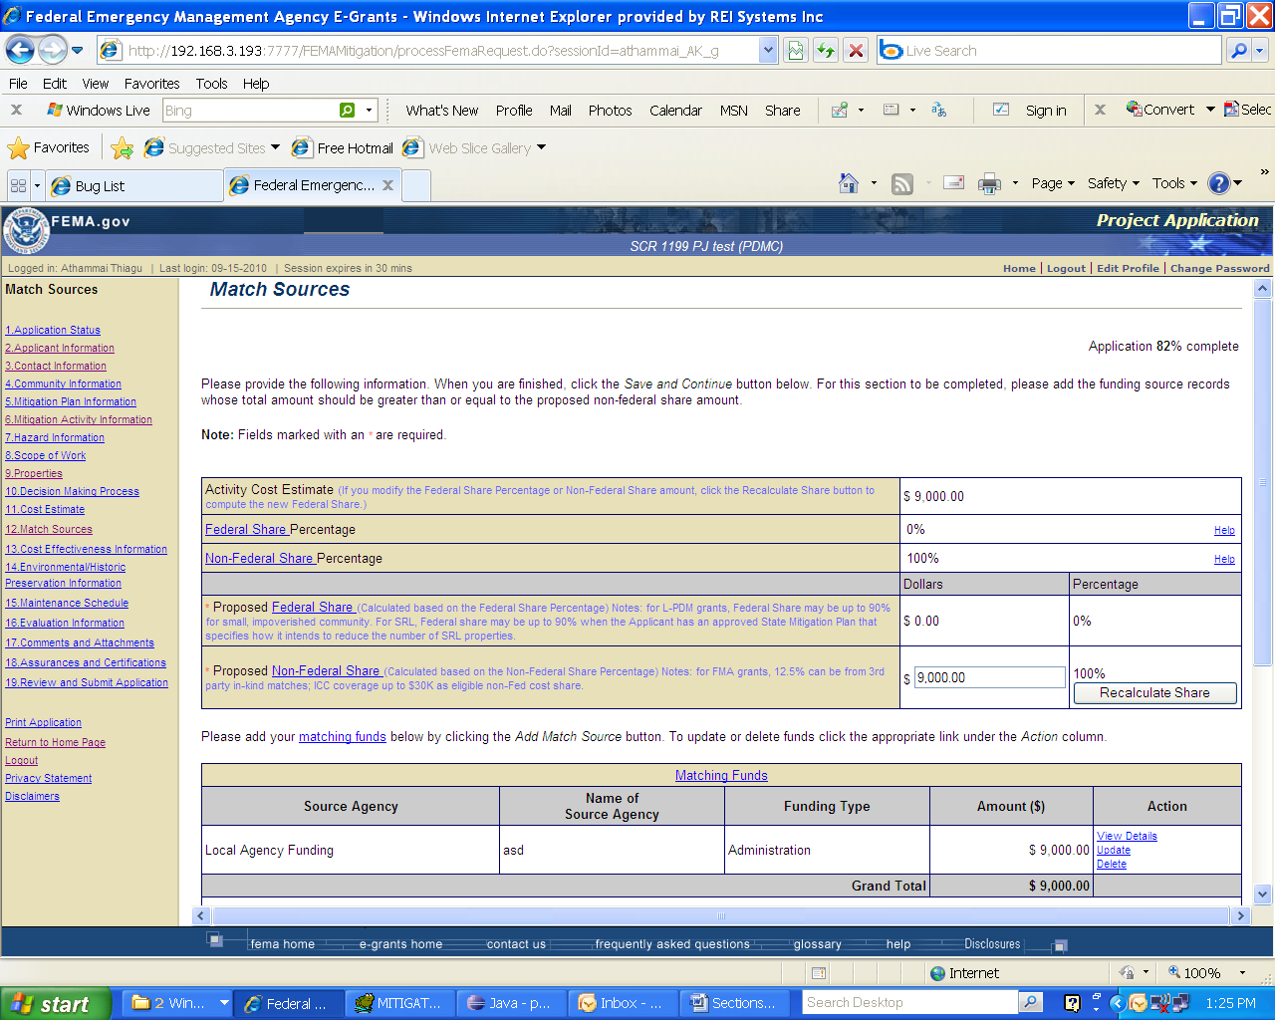
Task: Open the Page dropdown menu
Action: pos(1053,183)
